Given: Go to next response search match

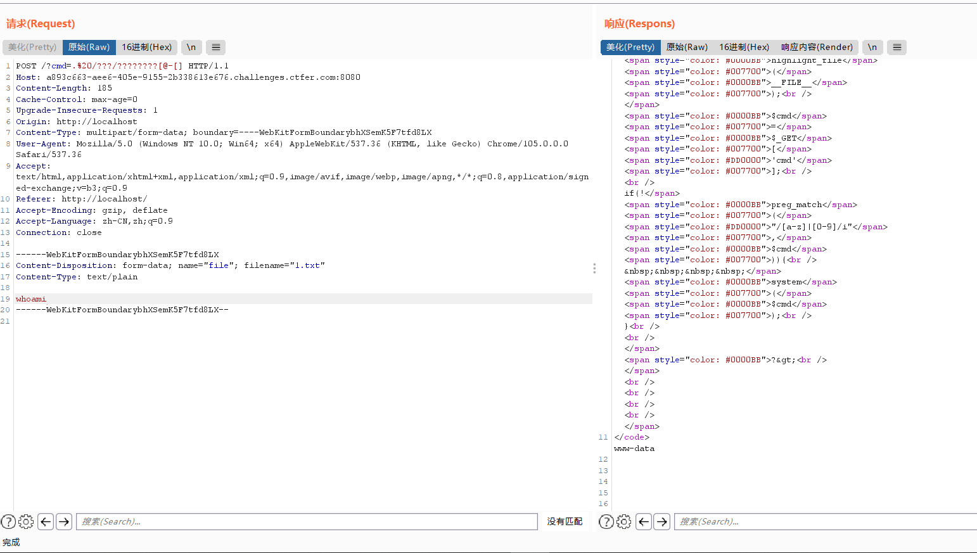Looking at the screenshot, I should [x=662, y=522].
